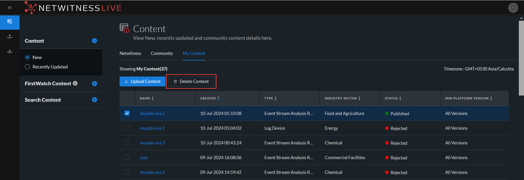
Task: Click the user profile avatar icon
Action: click(513, 8)
